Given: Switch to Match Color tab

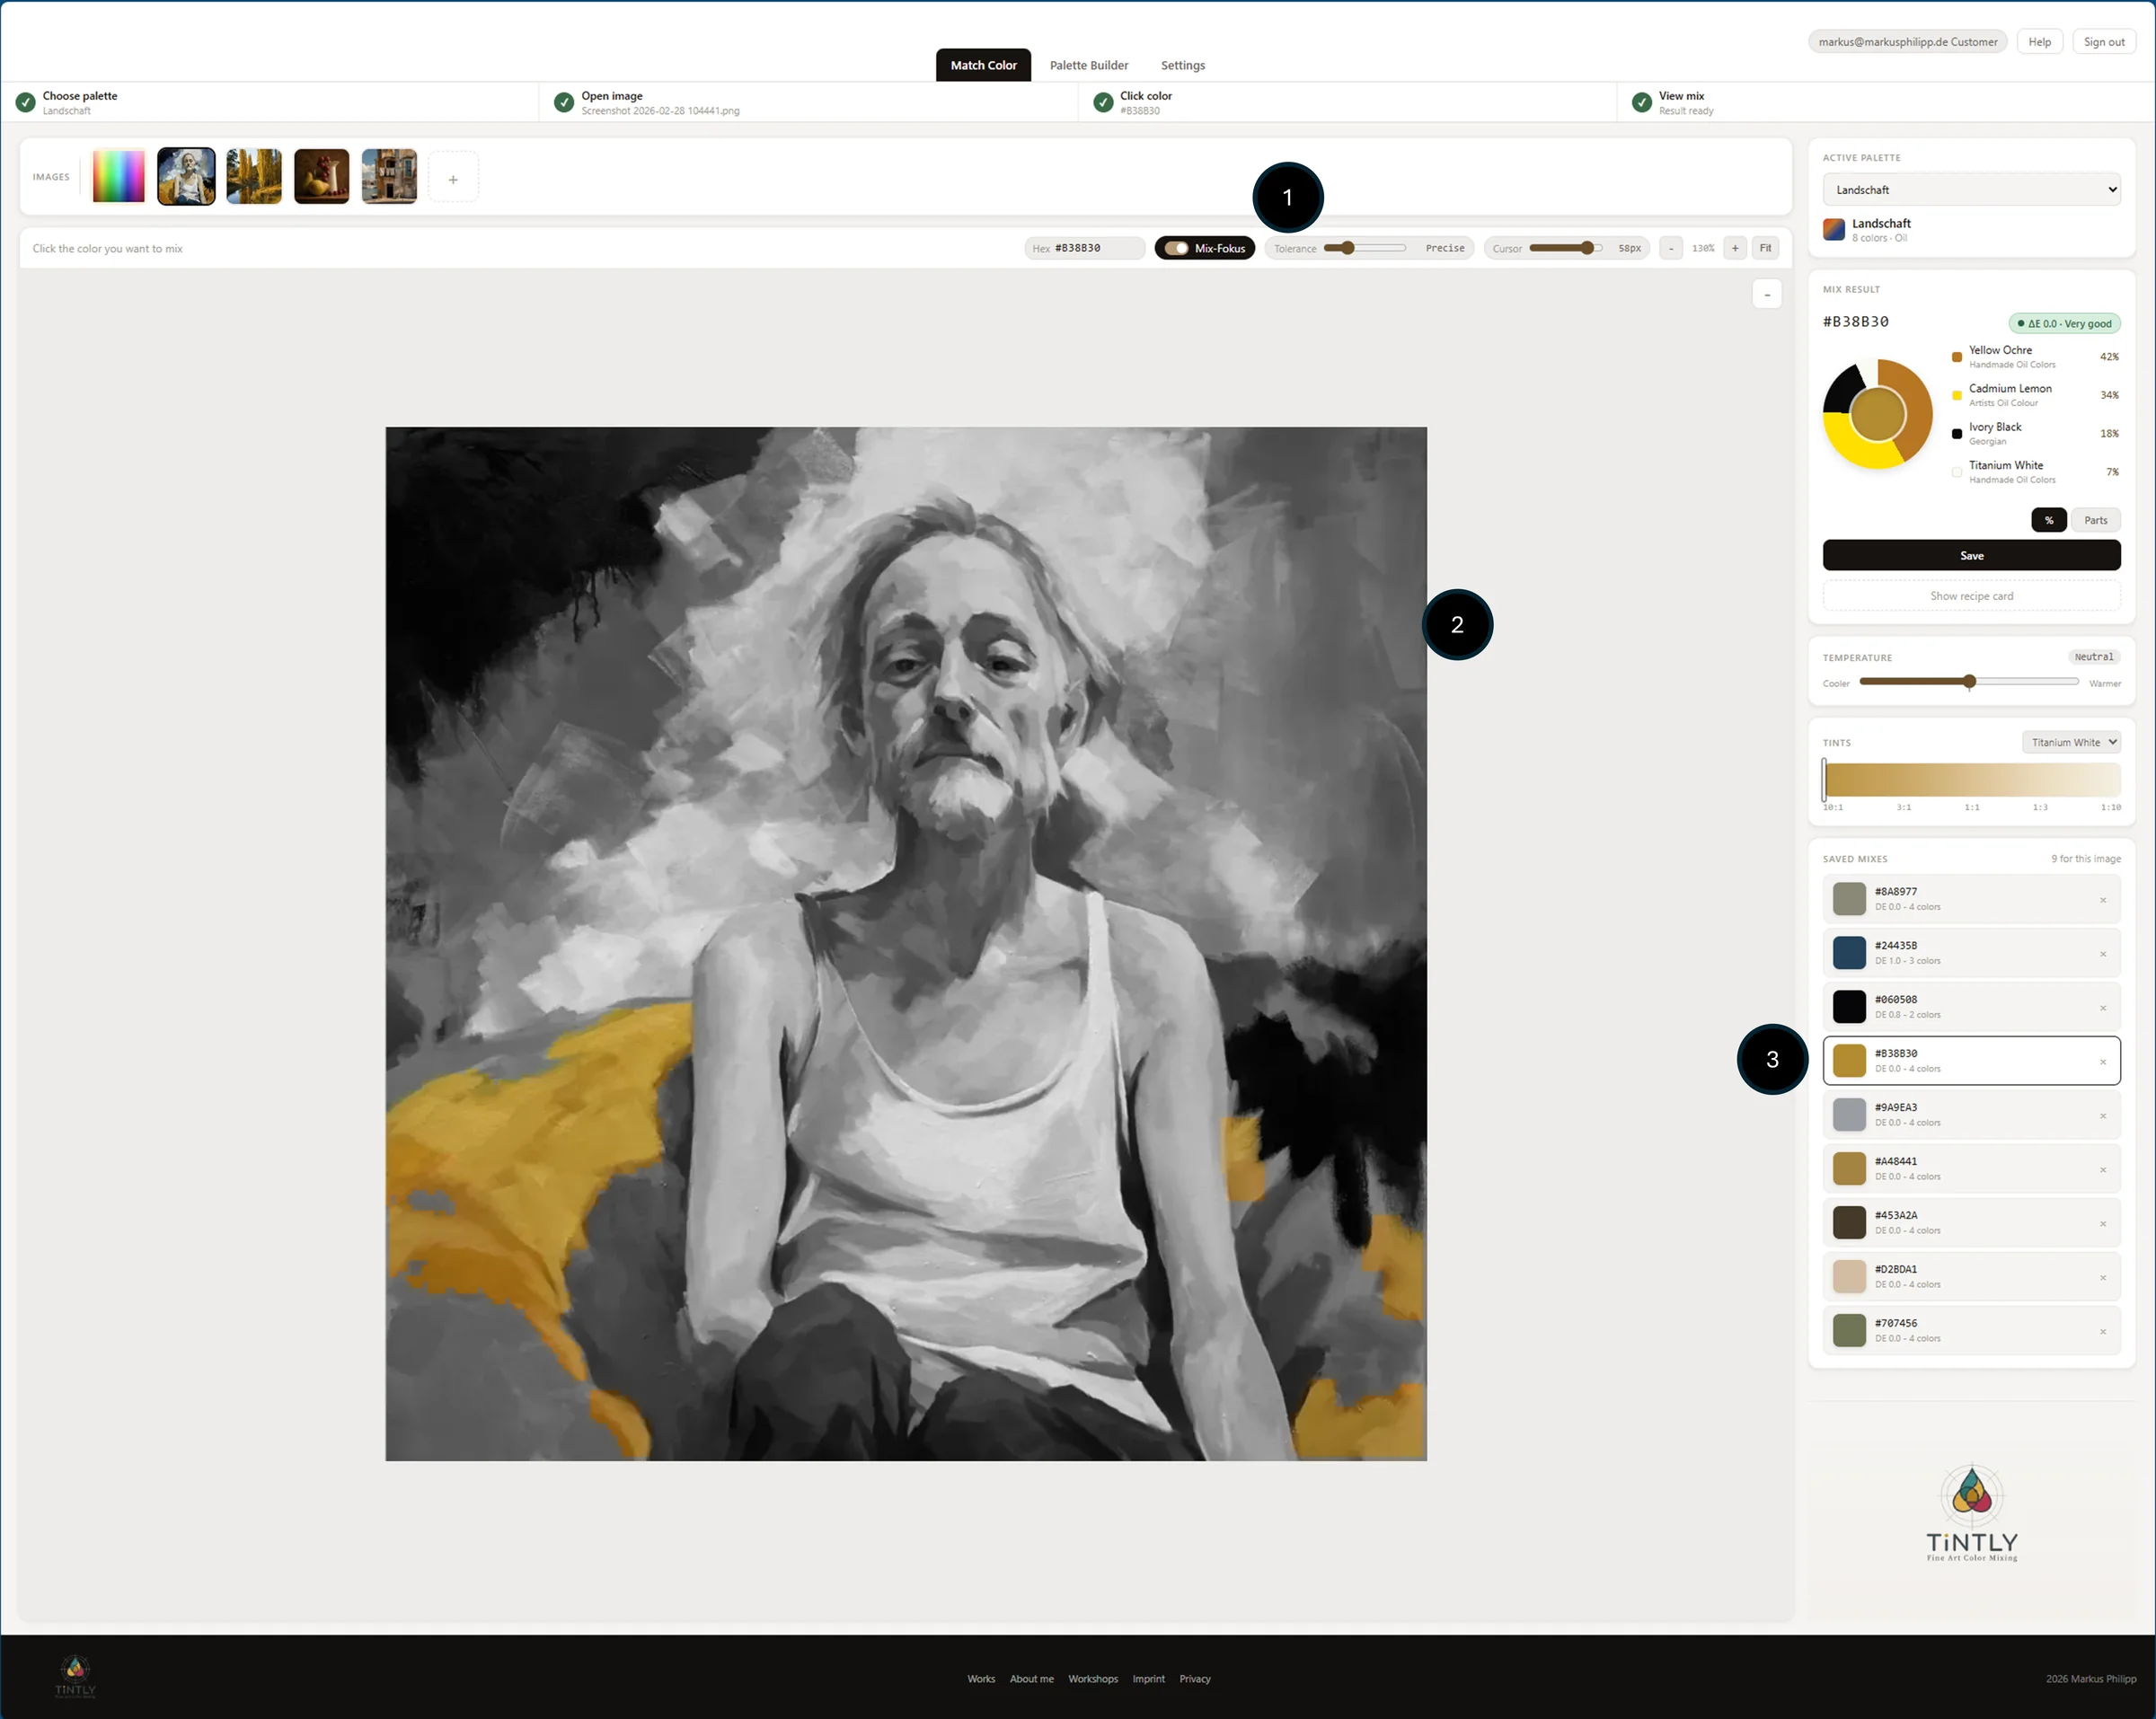Looking at the screenshot, I should coord(983,65).
